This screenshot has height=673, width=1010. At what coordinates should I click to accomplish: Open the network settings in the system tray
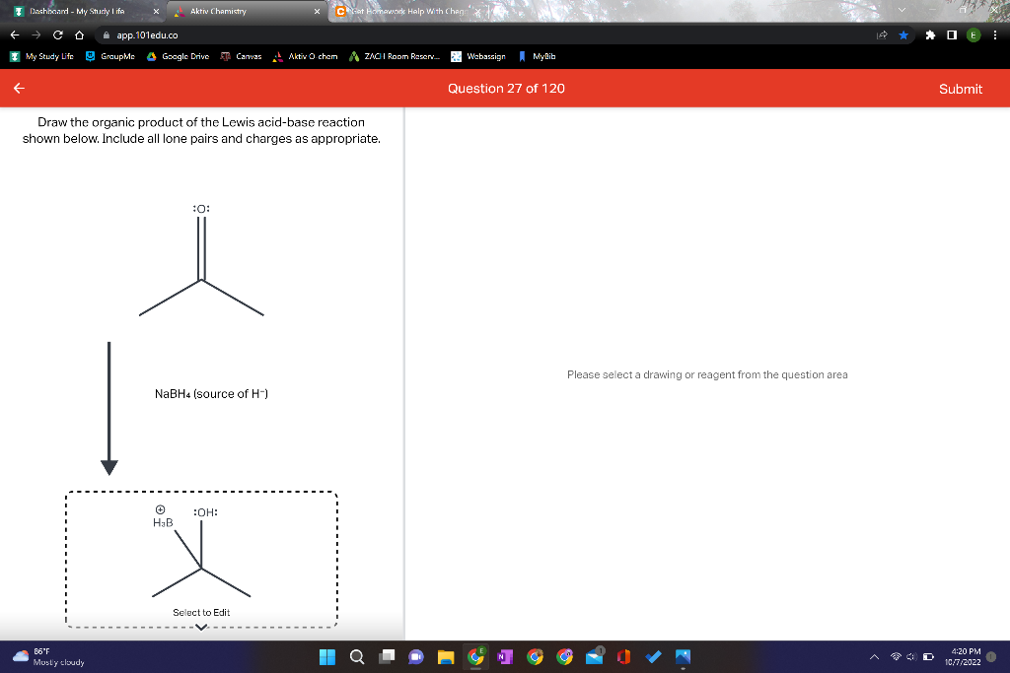896,655
